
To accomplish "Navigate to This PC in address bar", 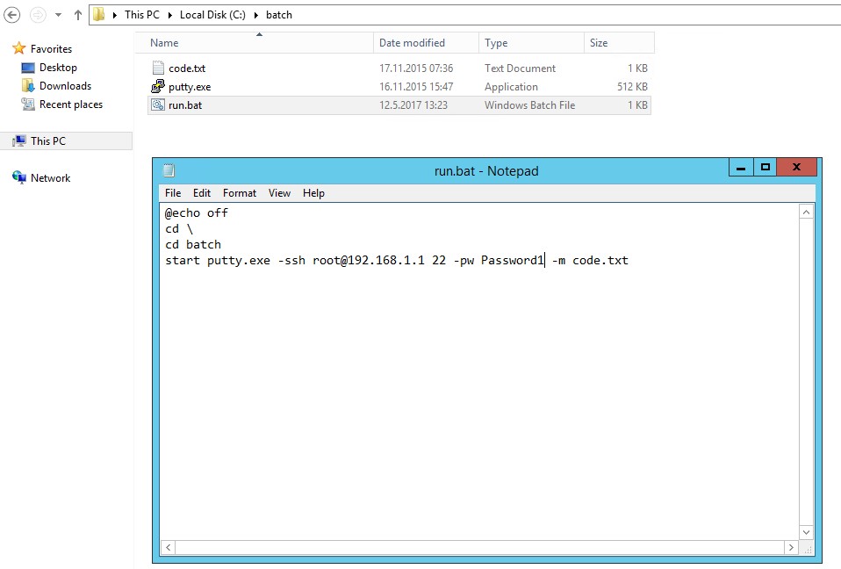I will (x=142, y=15).
